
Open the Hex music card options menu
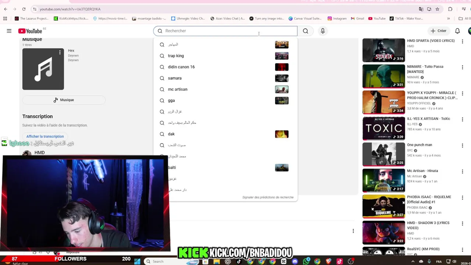(x=60, y=53)
